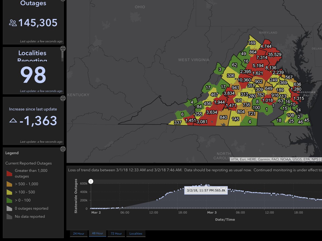The height and width of the screenshot is (241, 322).
Task: Click the light gray '0 outages reported' swatch
Action: tap(9, 208)
